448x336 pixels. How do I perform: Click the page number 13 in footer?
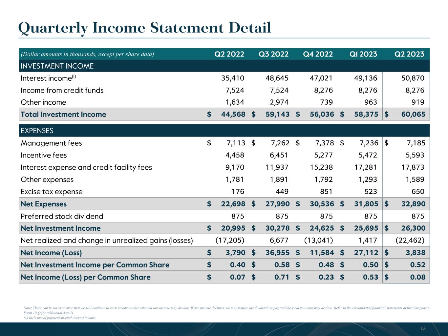coord(423,329)
